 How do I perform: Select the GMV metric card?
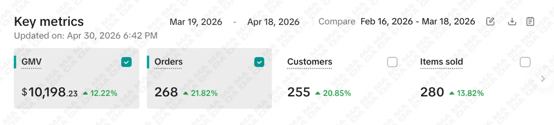click(77, 78)
